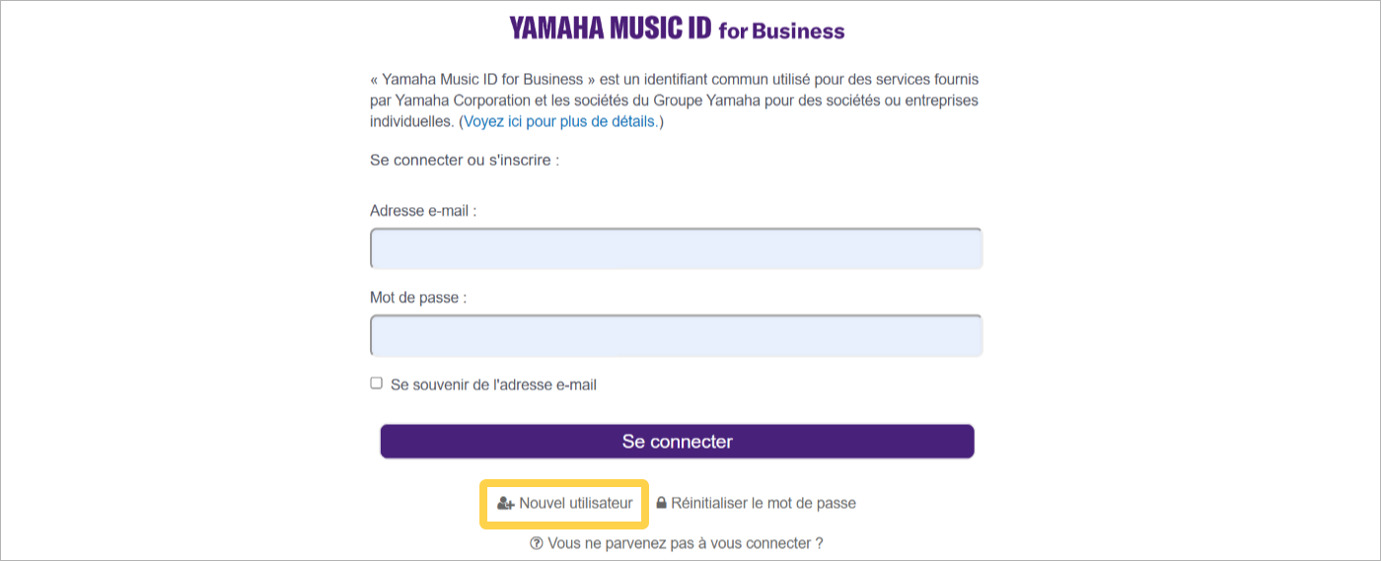Click the "Se souvenir de l'adresse e-mail" label

pos(493,385)
